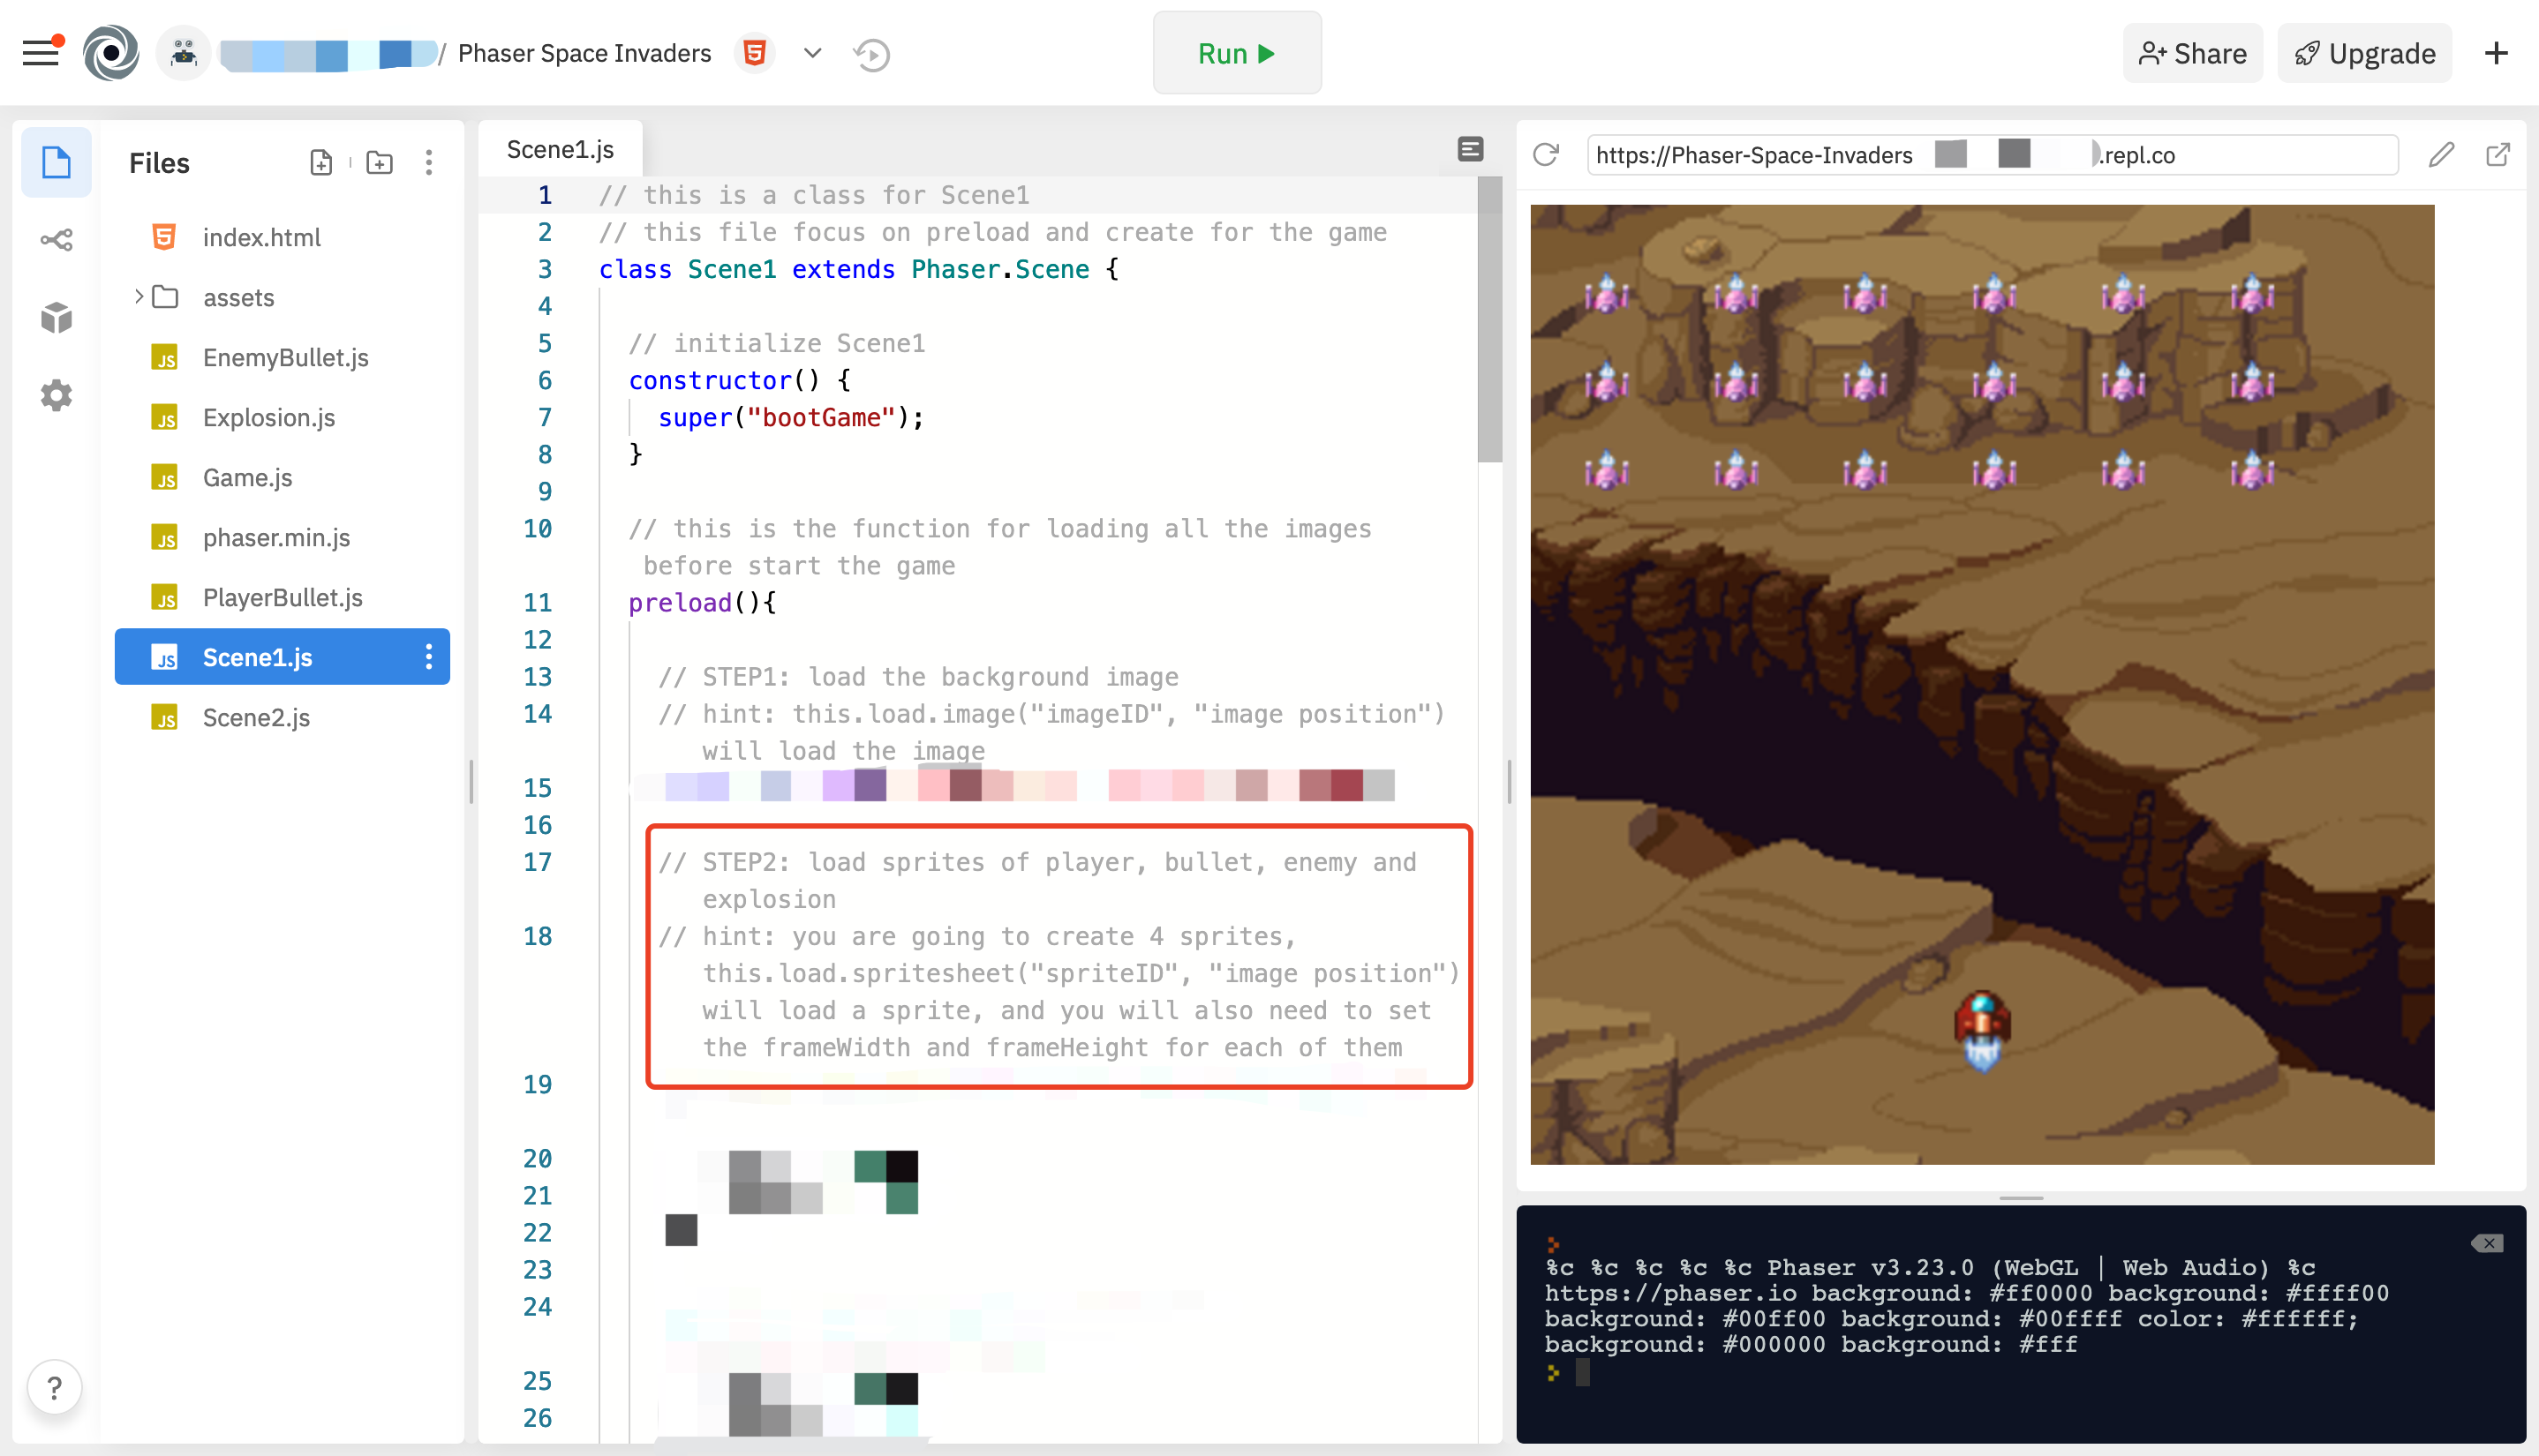
Task: Open Scene2.js in the file tree
Action: 256,717
